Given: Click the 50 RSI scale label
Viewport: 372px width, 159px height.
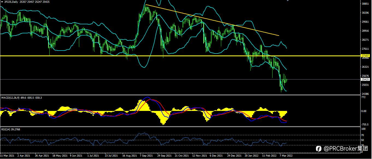Looking at the screenshot, I should click(363, 140).
